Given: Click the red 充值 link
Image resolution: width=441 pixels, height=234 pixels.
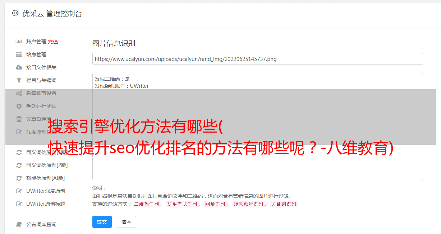Looking at the screenshot, I should [53, 42].
